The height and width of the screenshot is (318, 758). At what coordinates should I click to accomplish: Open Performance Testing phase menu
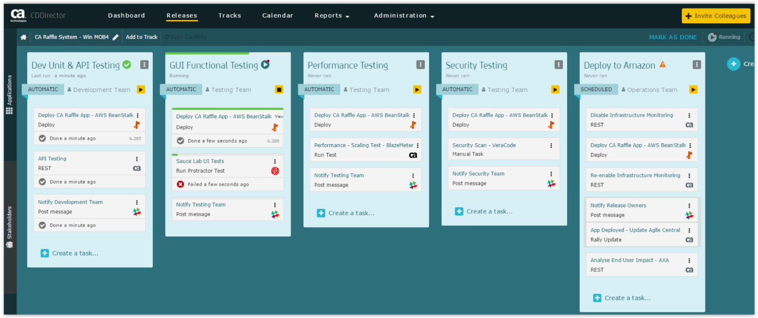click(x=420, y=64)
